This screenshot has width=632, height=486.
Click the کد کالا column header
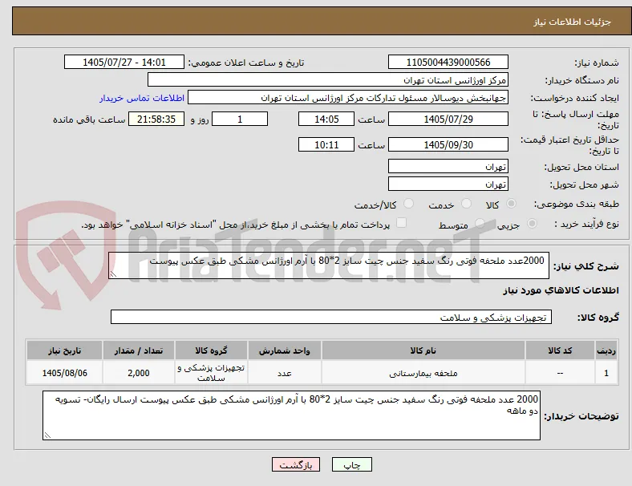[560, 350]
